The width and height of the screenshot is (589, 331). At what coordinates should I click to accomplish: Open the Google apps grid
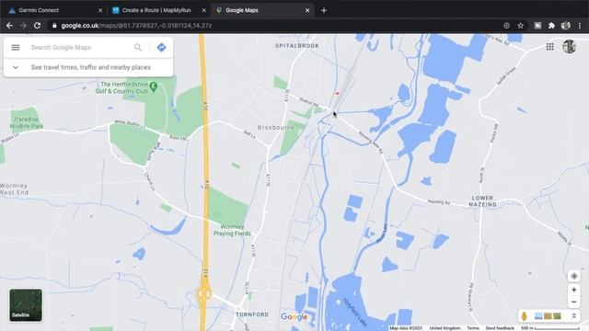550,47
